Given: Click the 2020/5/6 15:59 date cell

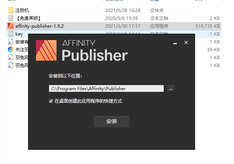Looking at the screenshot, I should [x=121, y=18].
